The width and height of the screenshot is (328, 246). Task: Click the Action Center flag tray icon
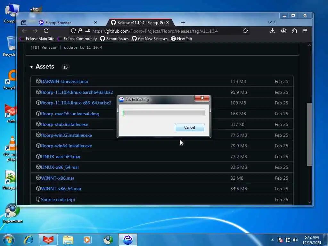(x=280, y=240)
